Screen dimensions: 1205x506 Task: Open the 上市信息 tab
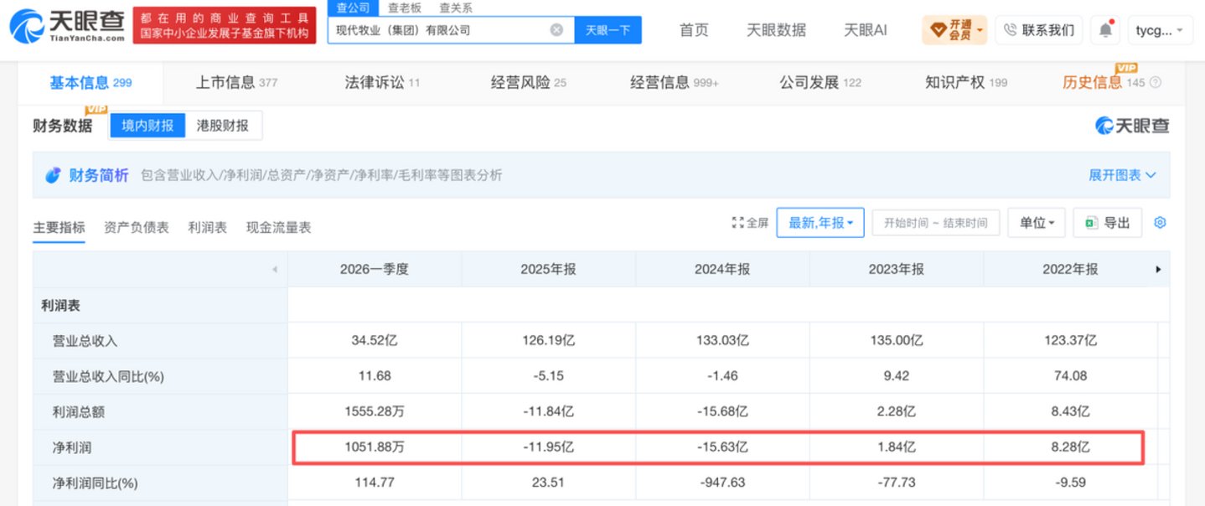(x=236, y=82)
